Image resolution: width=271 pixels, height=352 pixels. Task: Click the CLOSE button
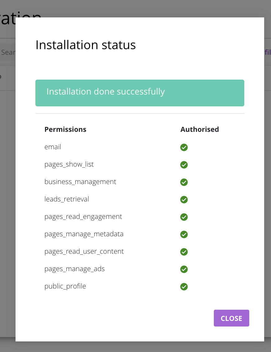click(231, 318)
